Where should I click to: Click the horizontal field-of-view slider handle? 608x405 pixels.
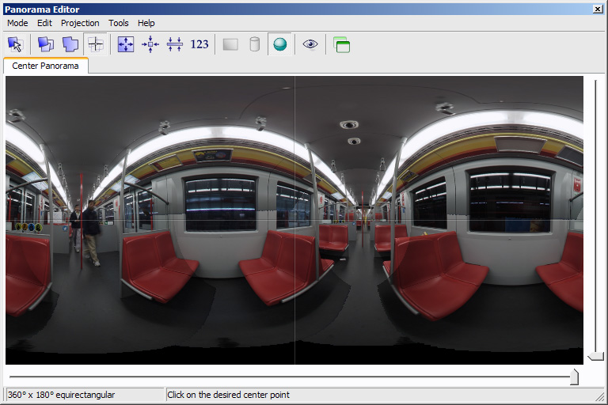(574, 377)
